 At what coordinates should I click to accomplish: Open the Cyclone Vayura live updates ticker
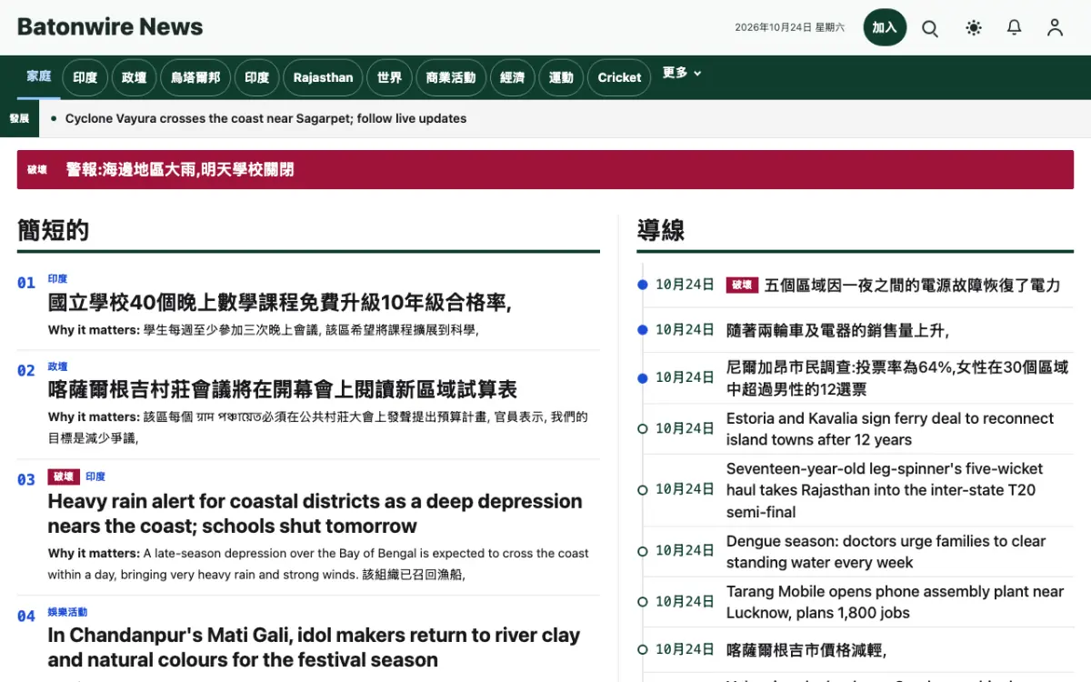(265, 118)
